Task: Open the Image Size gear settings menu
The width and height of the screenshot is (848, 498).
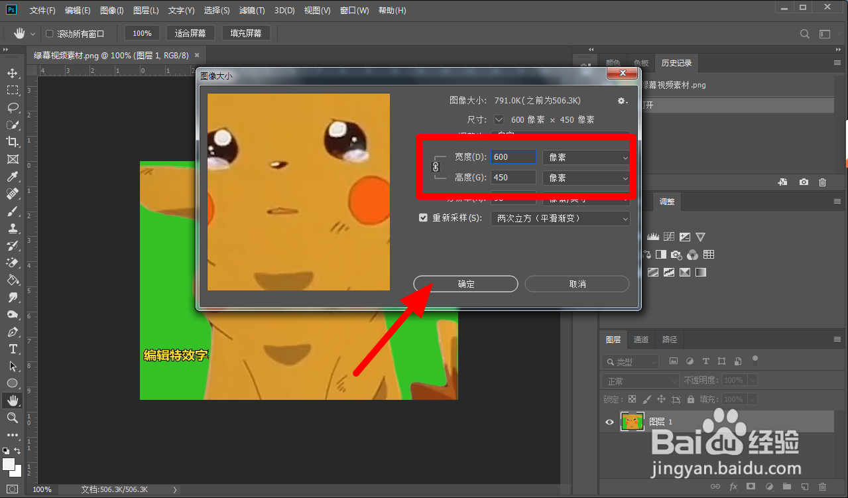Action: 622,101
